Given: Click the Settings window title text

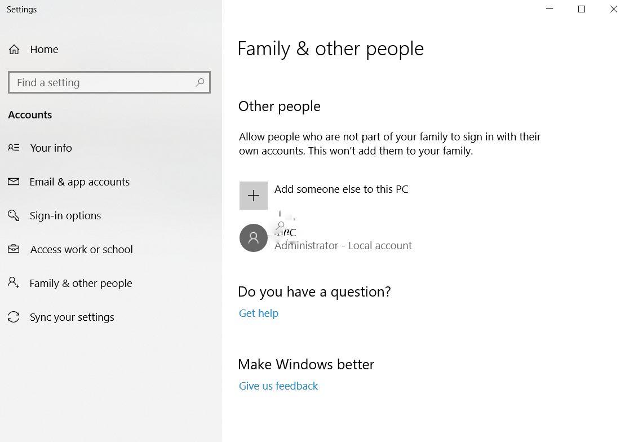Looking at the screenshot, I should [x=21, y=10].
